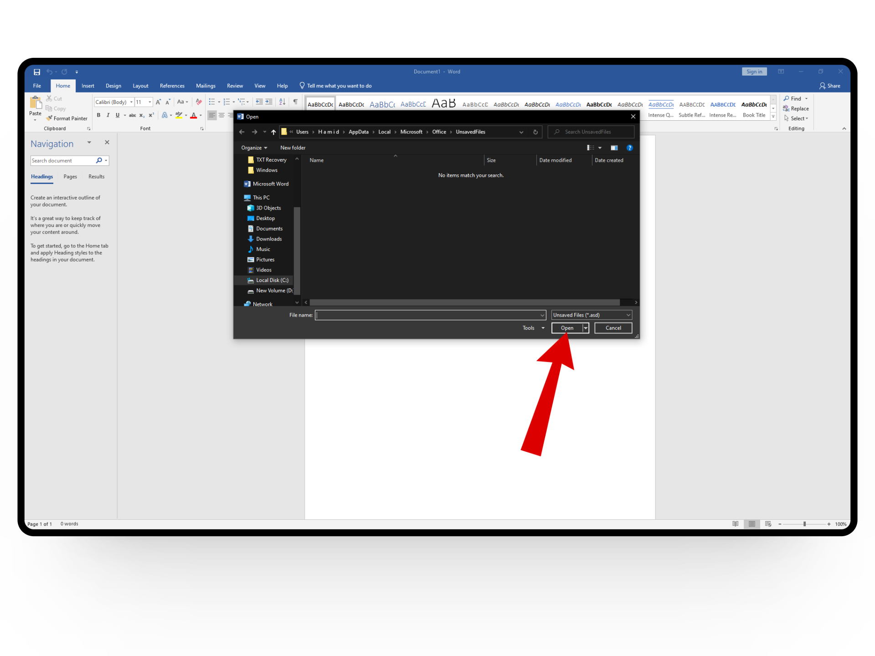Switch to the Pages navigation tab

coord(70,177)
